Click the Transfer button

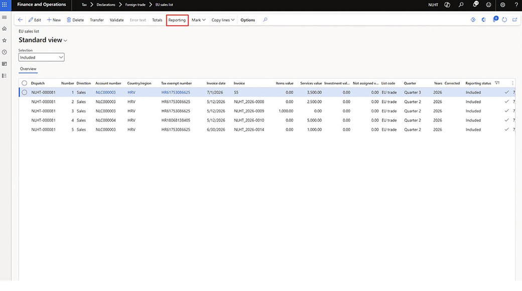[x=97, y=20]
